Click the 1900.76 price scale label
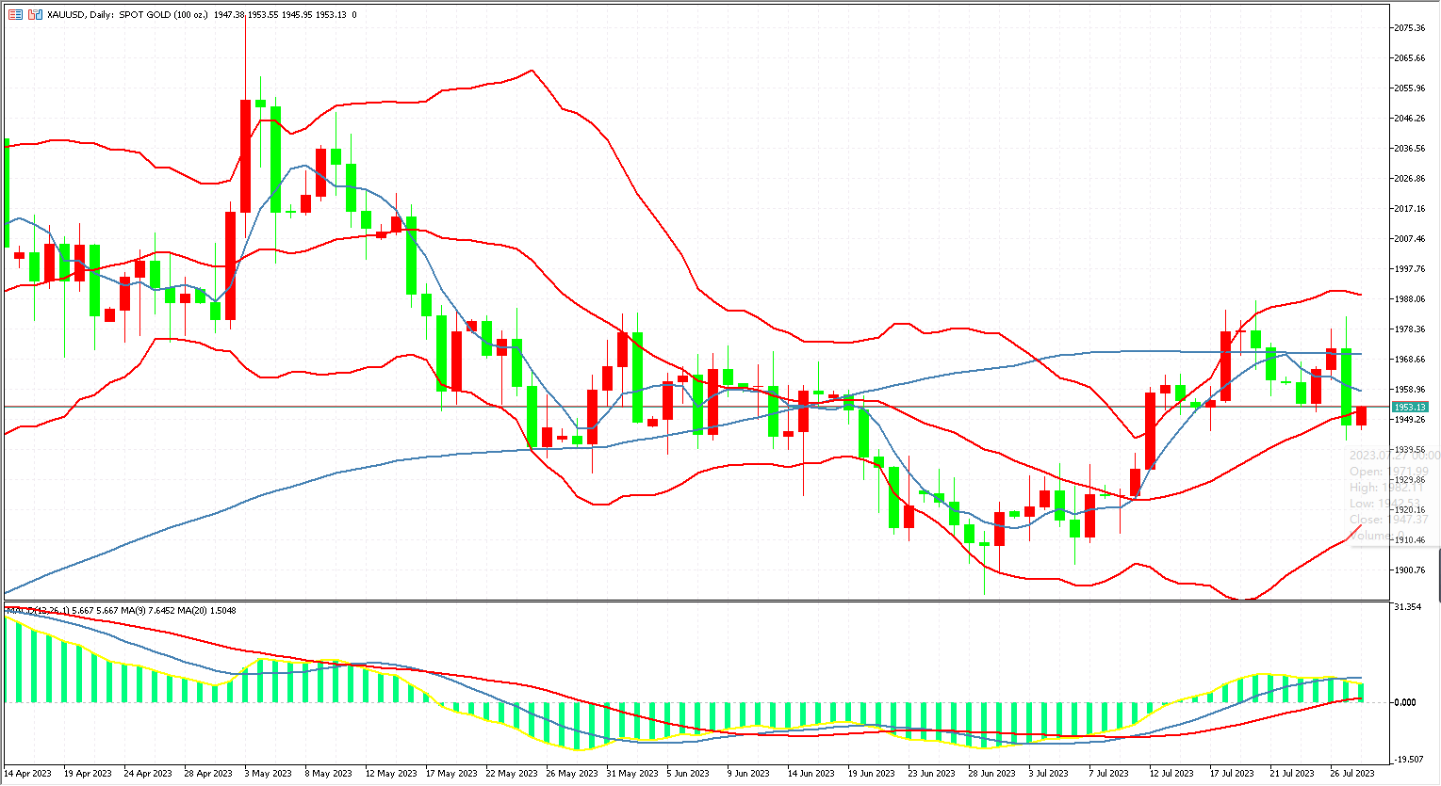This screenshot has width=1441, height=786. point(1410,570)
